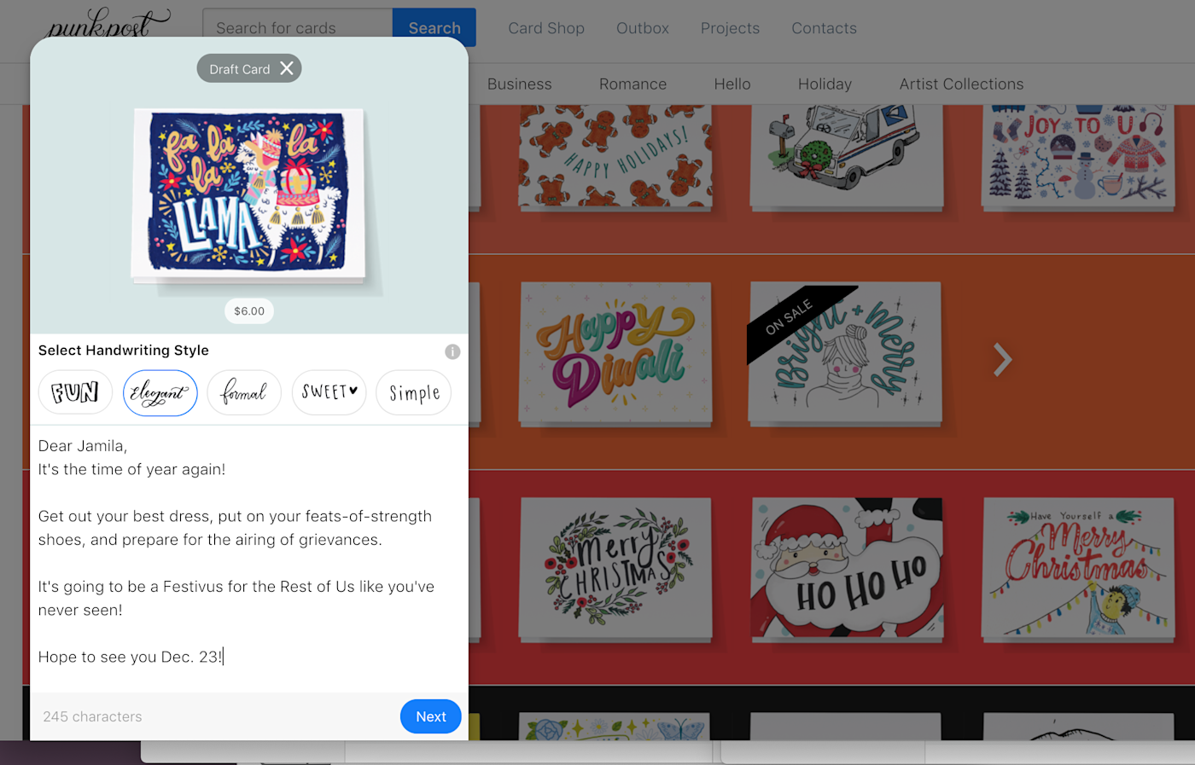Close the Draft Card editor
The height and width of the screenshot is (765, 1195).
pyautogui.click(x=288, y=68)
